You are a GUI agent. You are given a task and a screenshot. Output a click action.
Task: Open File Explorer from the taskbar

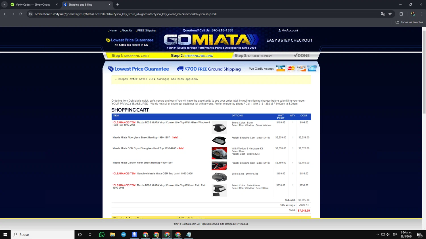coord(113,234)
